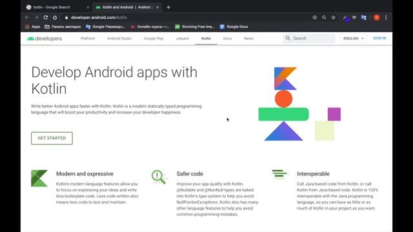The width and height of the screenshot is (413, 232).
Task: Open the Platform nav item
Action: (88, 39)
